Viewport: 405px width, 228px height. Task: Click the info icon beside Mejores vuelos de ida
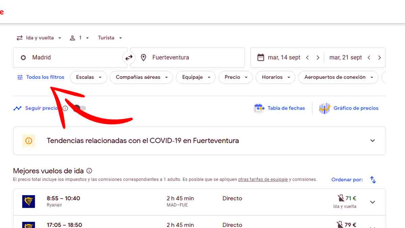89,171
